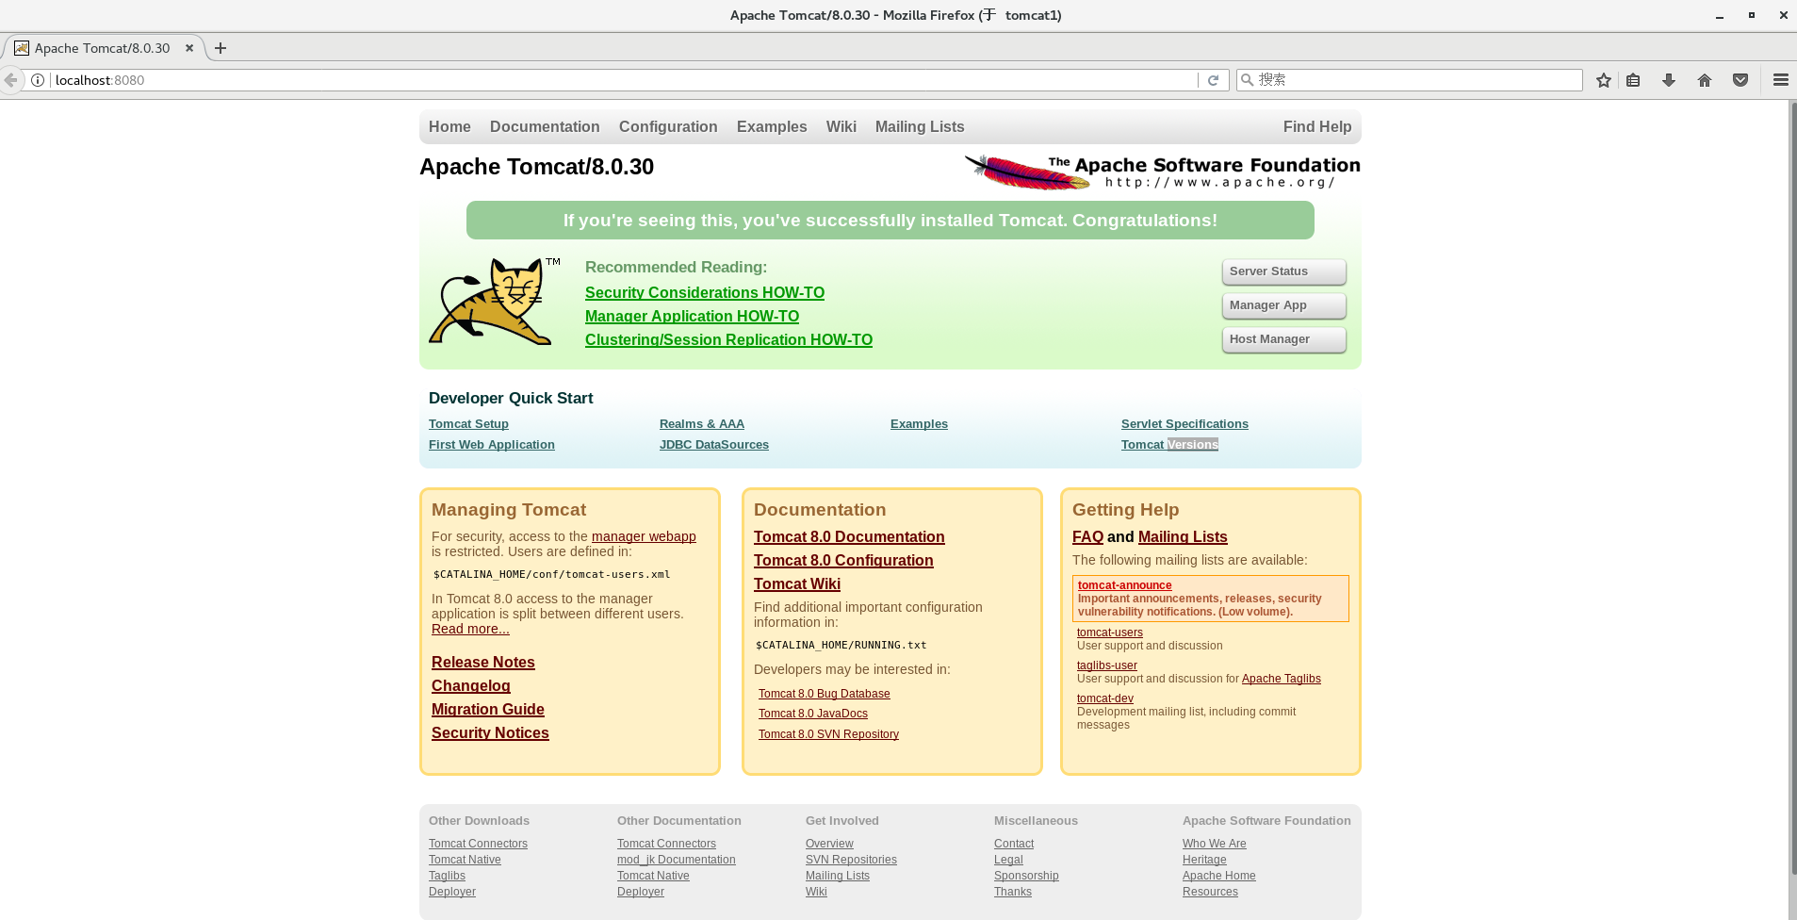
Task: Open Tomcat 8.0 JavaDocs link
Action: [x=813, y=714]
